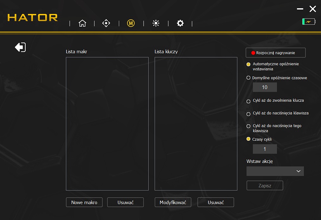Open the Home screen icon
This screenshot has height=220, width=321.
coord(82,23)
